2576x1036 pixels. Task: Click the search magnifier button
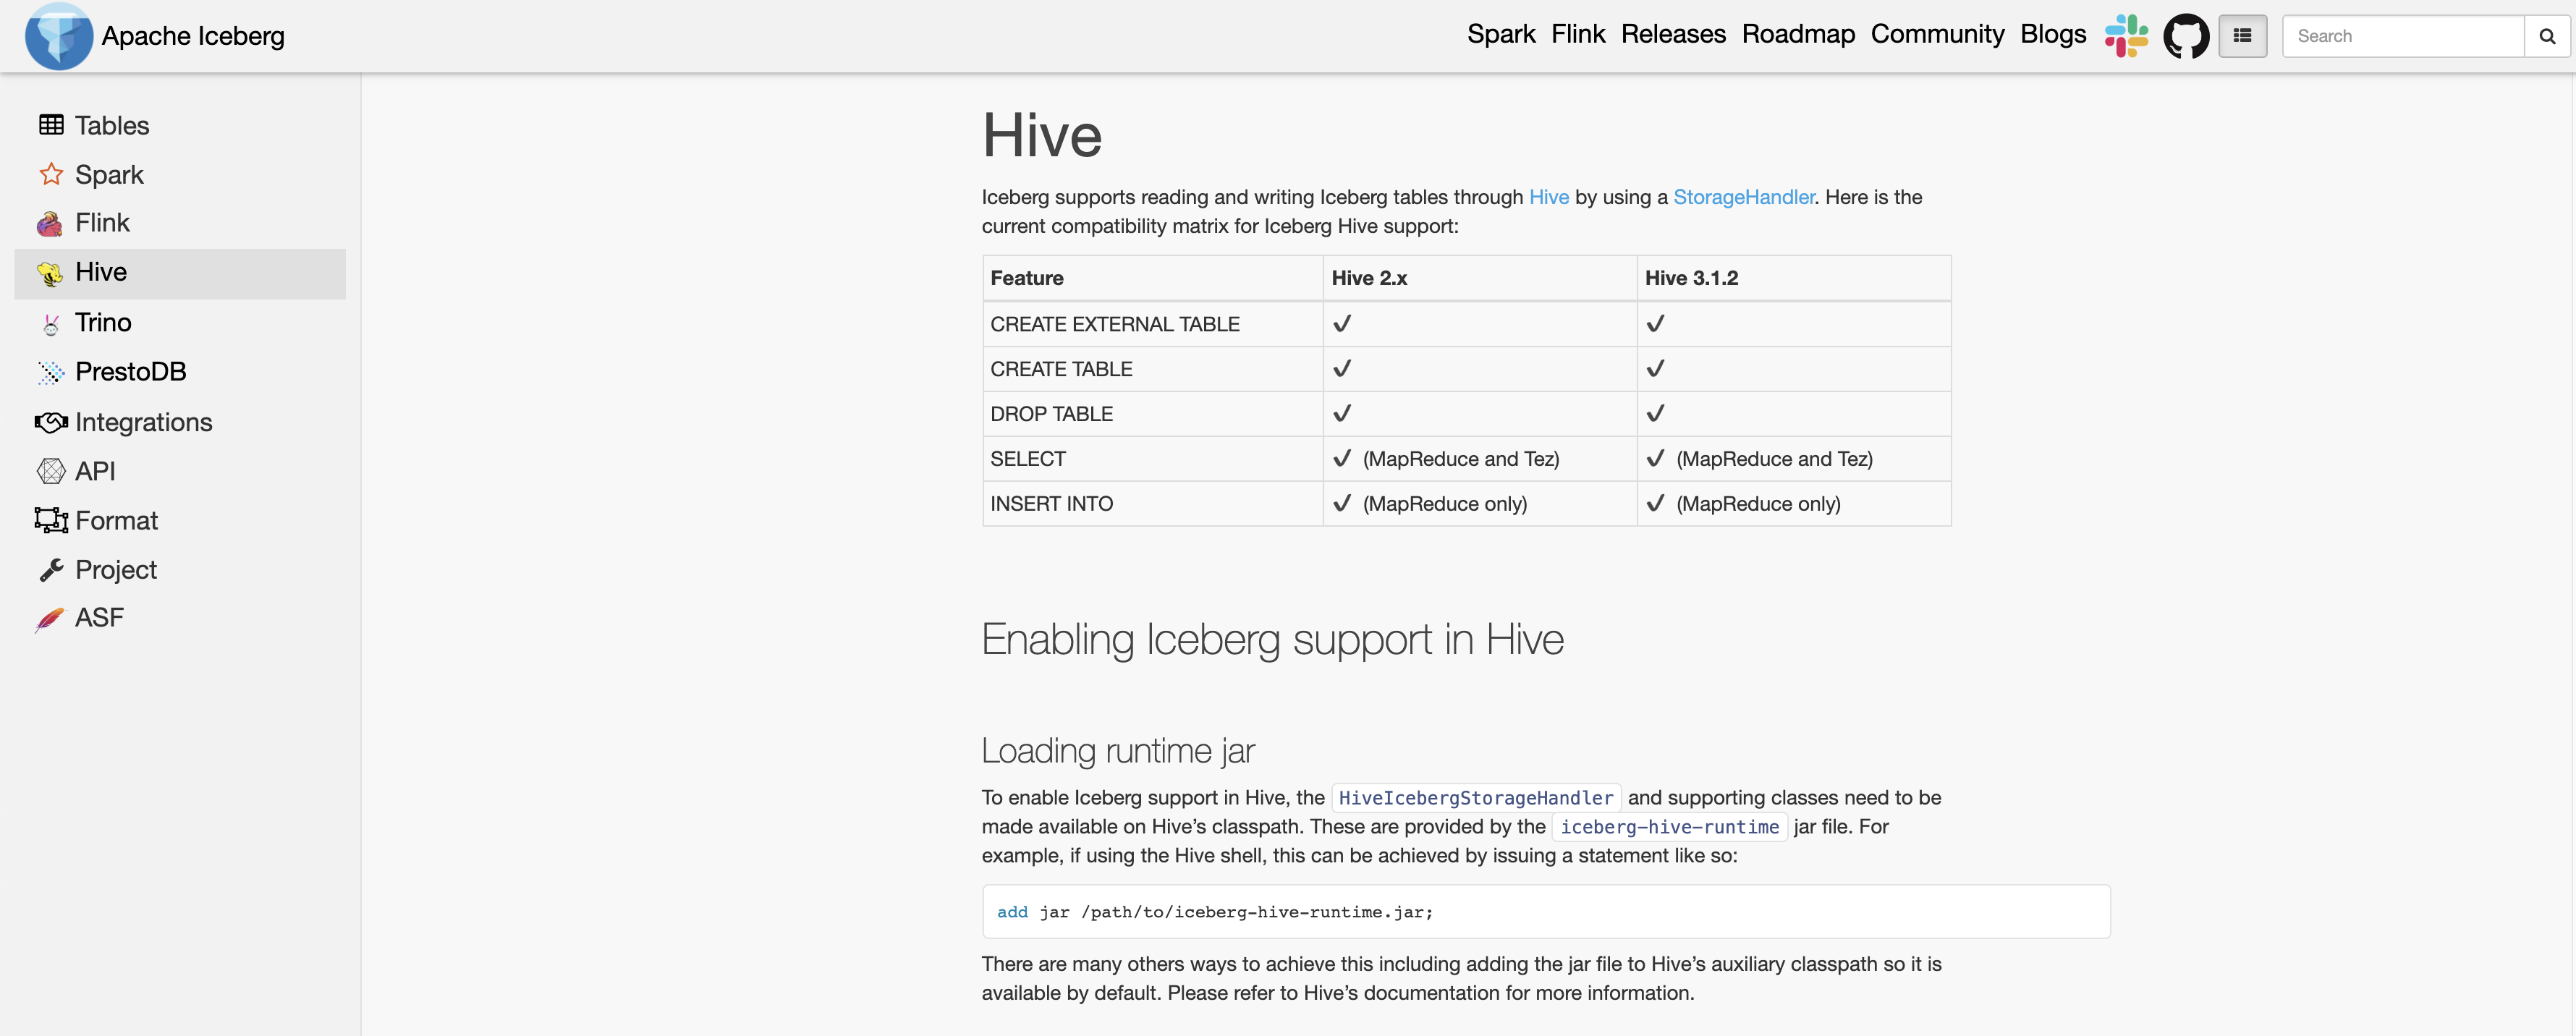(2547, 36)
